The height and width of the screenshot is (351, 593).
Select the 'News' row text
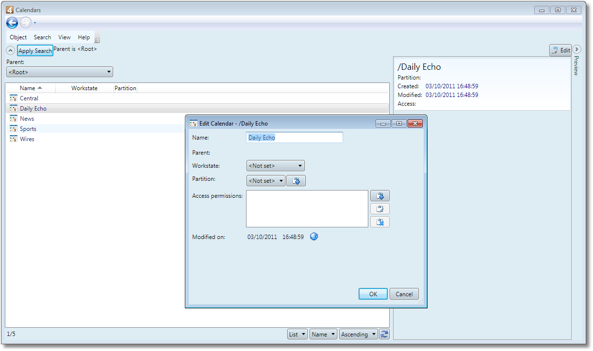coord(27,119)
